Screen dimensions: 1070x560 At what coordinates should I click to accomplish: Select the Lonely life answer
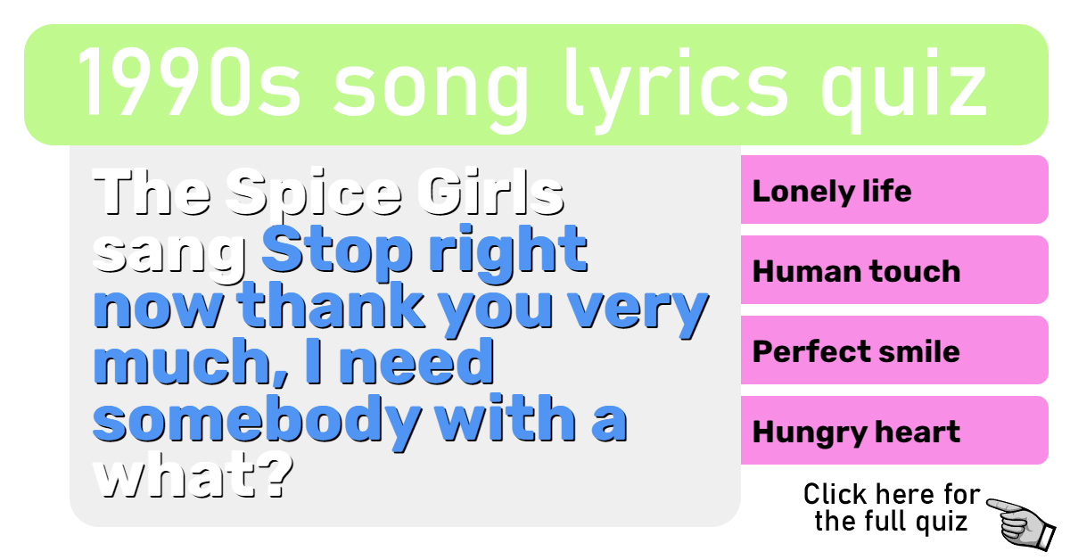coord(894,190)
